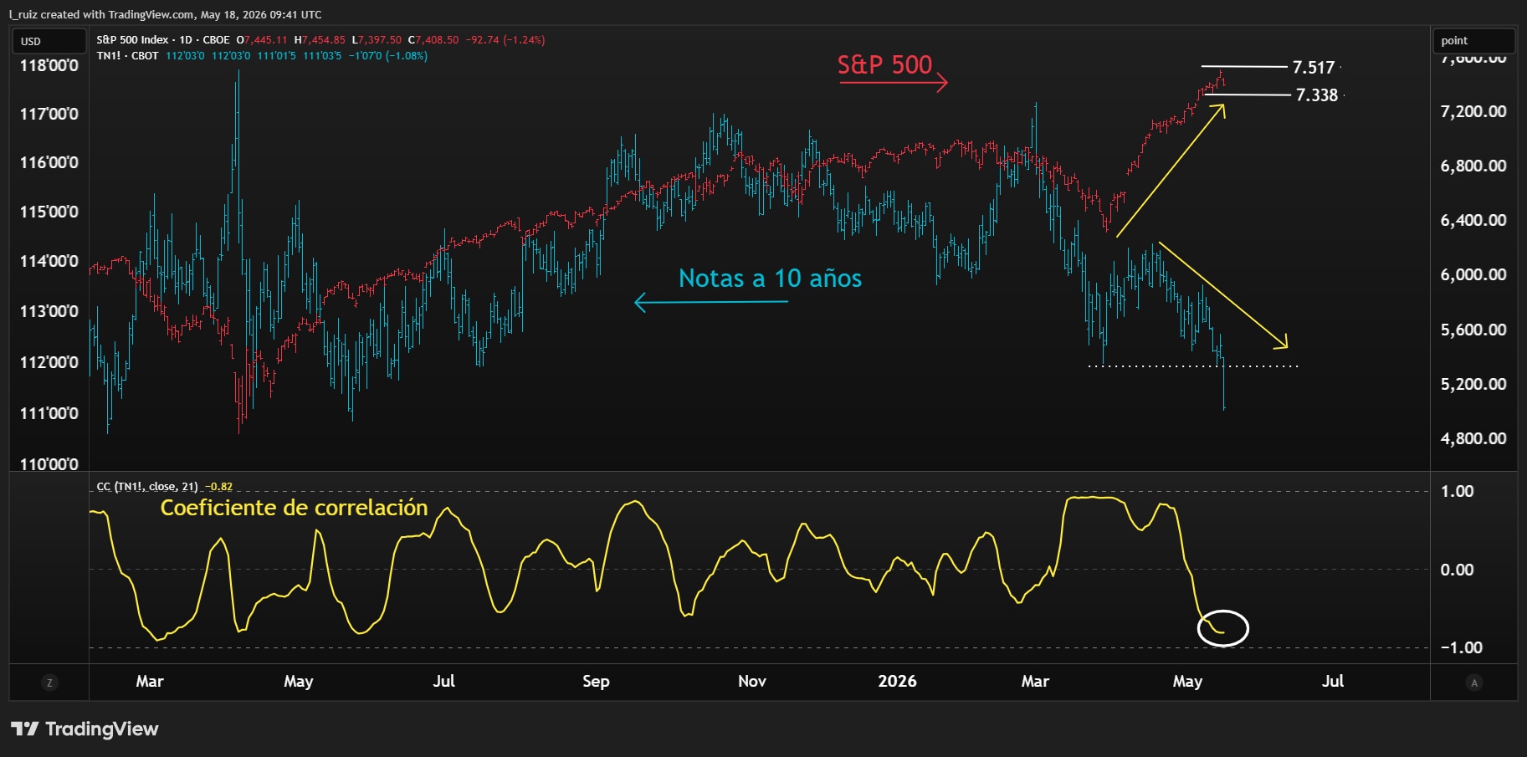Click the Mar label after 2026 on time axis

pyautogui.click(x=1035, y=681)
